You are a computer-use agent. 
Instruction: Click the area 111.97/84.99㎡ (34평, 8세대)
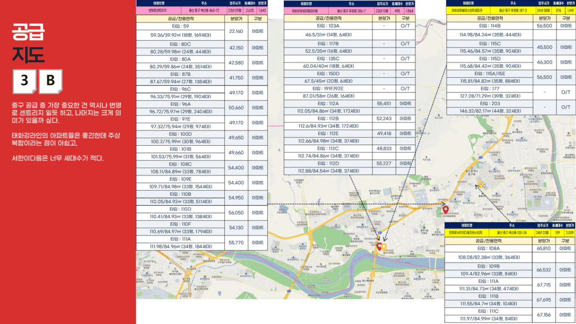488,319
